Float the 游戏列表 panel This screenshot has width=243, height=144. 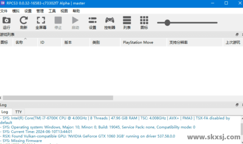(237, 35)
